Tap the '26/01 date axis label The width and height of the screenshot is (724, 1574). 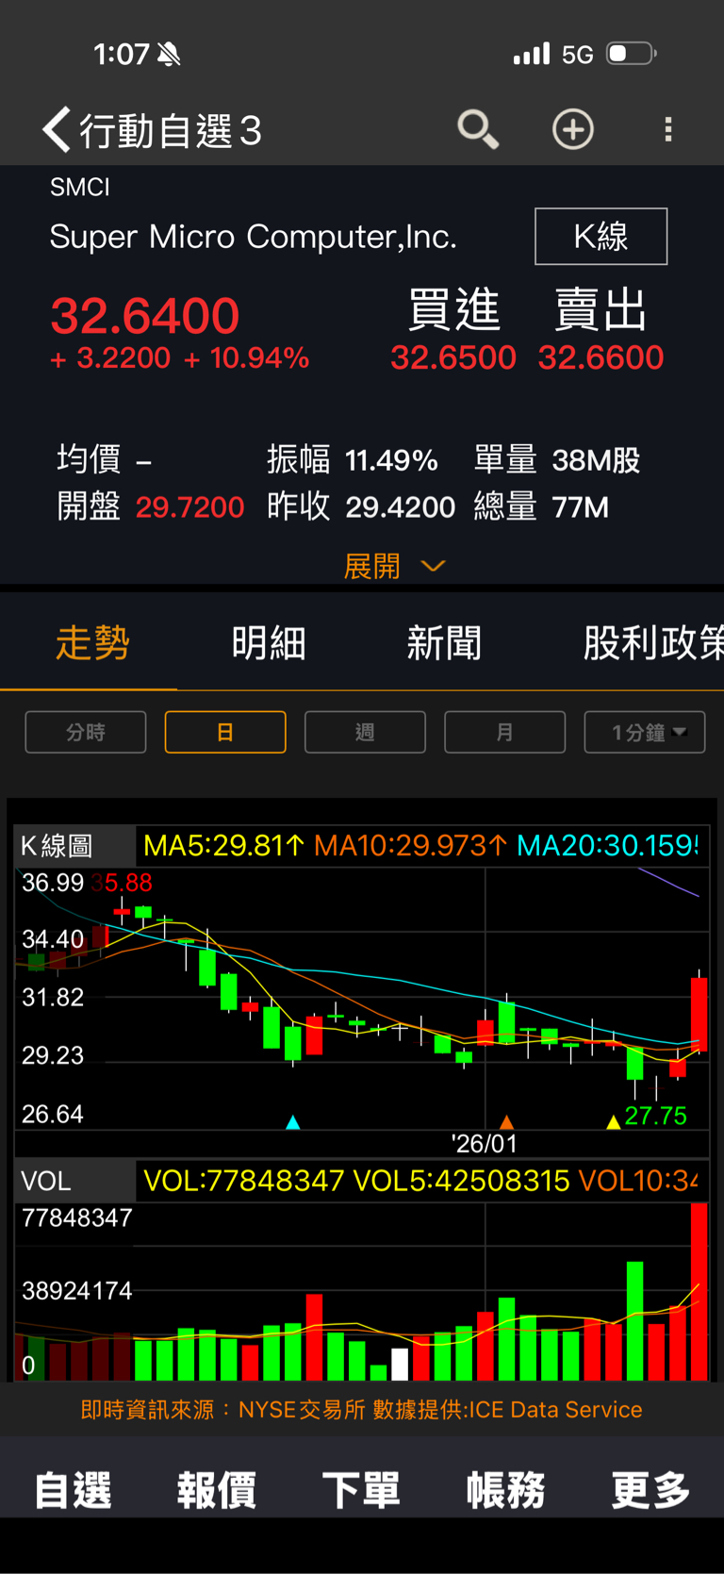coord(485,1144)
